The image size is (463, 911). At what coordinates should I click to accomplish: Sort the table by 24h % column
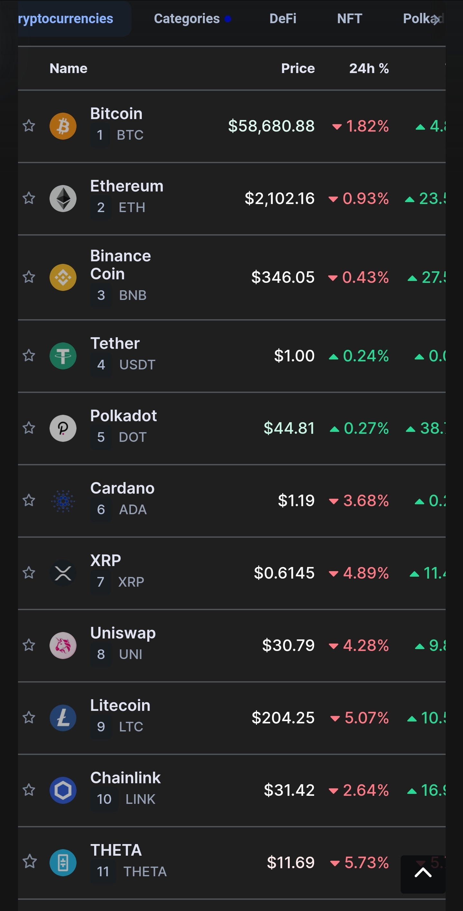[369, 68]
